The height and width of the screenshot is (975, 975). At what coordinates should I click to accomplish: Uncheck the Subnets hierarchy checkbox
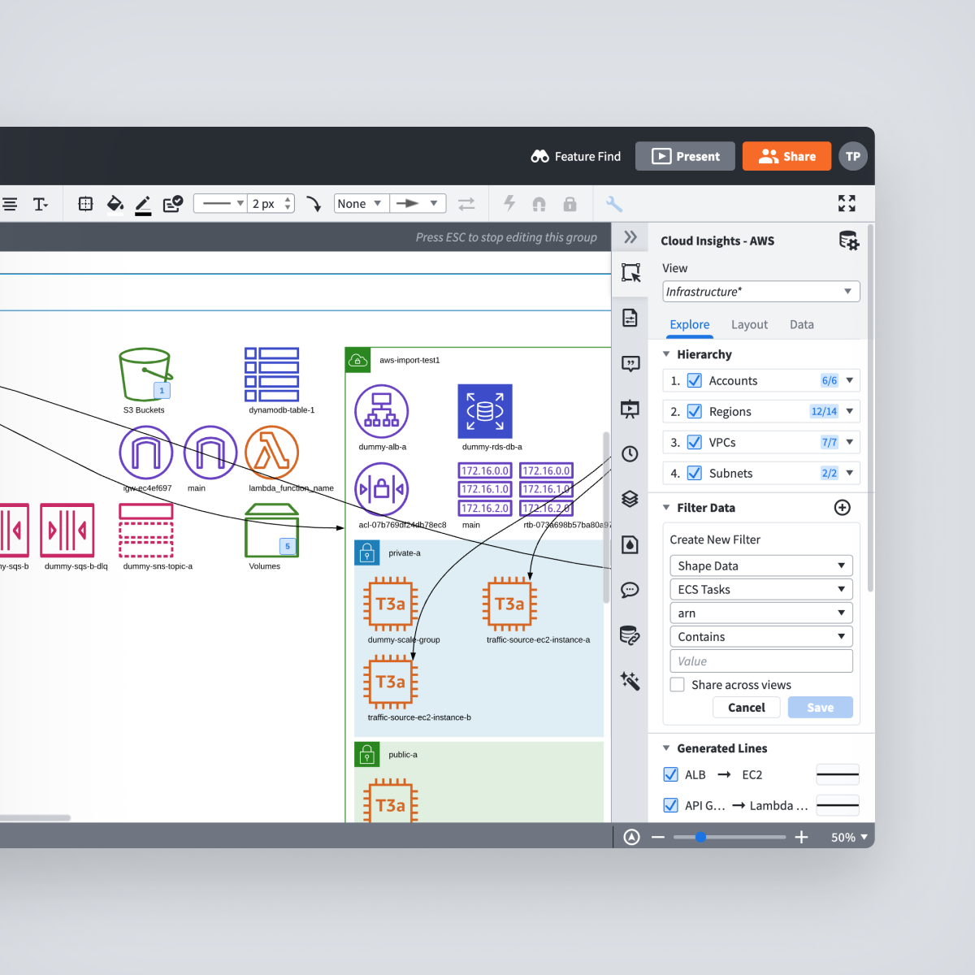click(x=694, y=473)
